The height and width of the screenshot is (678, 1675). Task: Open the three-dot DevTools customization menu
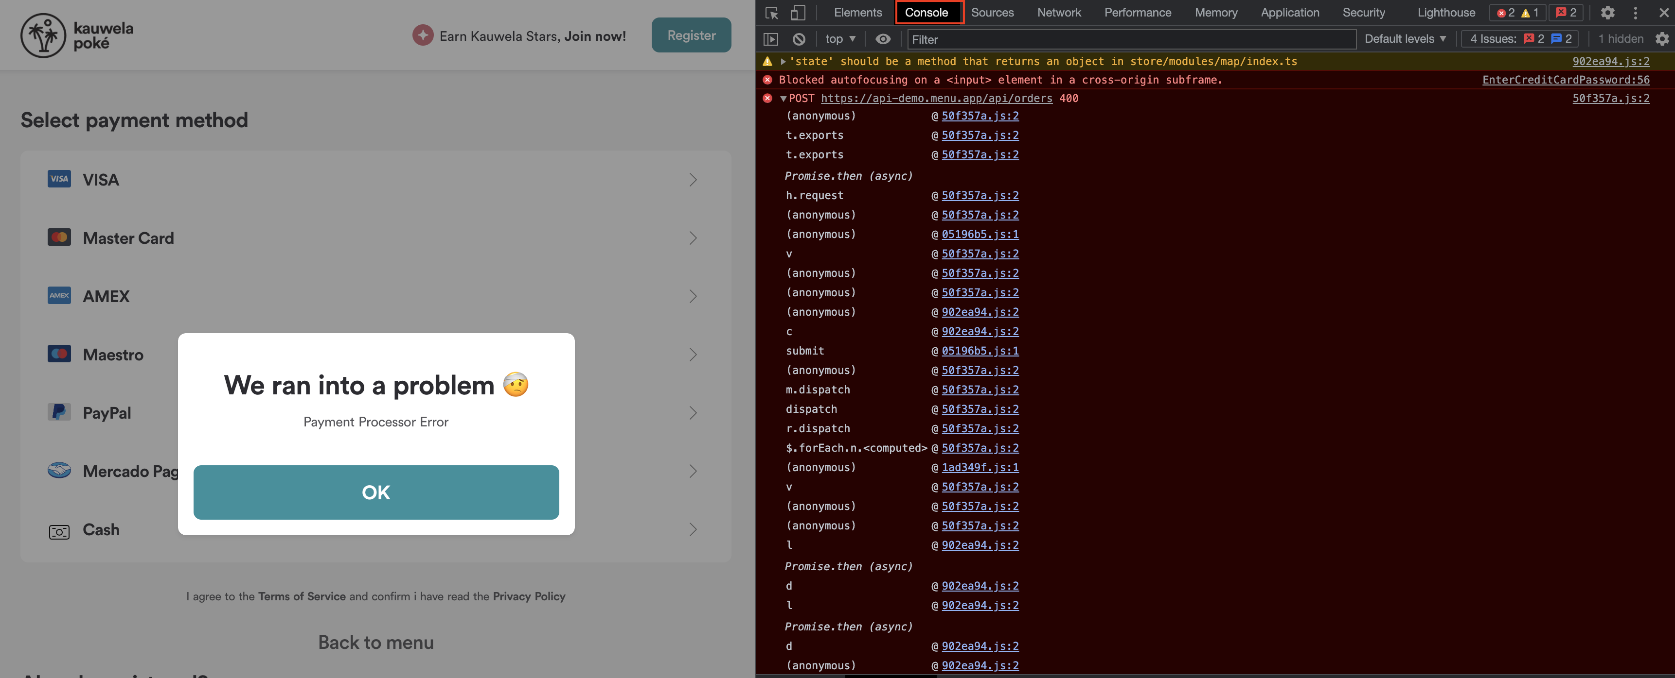[1635, 12]
